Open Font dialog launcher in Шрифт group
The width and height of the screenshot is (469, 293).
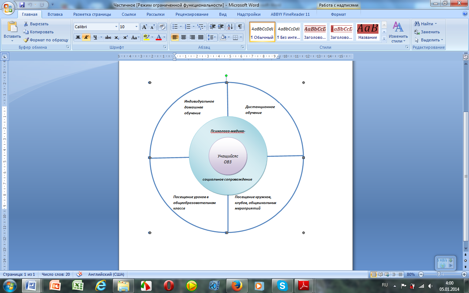pos(165,47)
